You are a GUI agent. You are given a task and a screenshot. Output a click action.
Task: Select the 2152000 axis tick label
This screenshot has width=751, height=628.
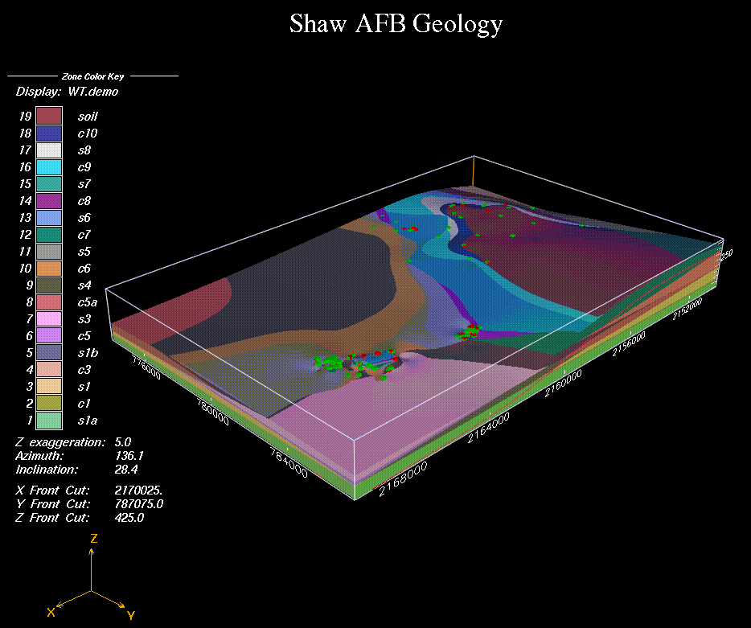point(687,309)
